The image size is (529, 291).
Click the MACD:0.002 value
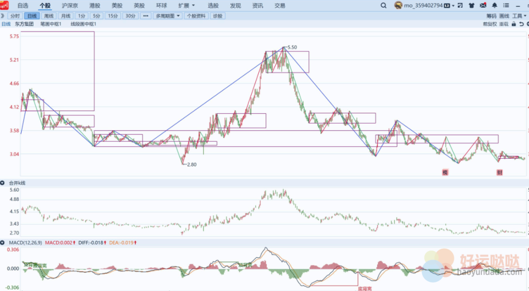point(60,243)
